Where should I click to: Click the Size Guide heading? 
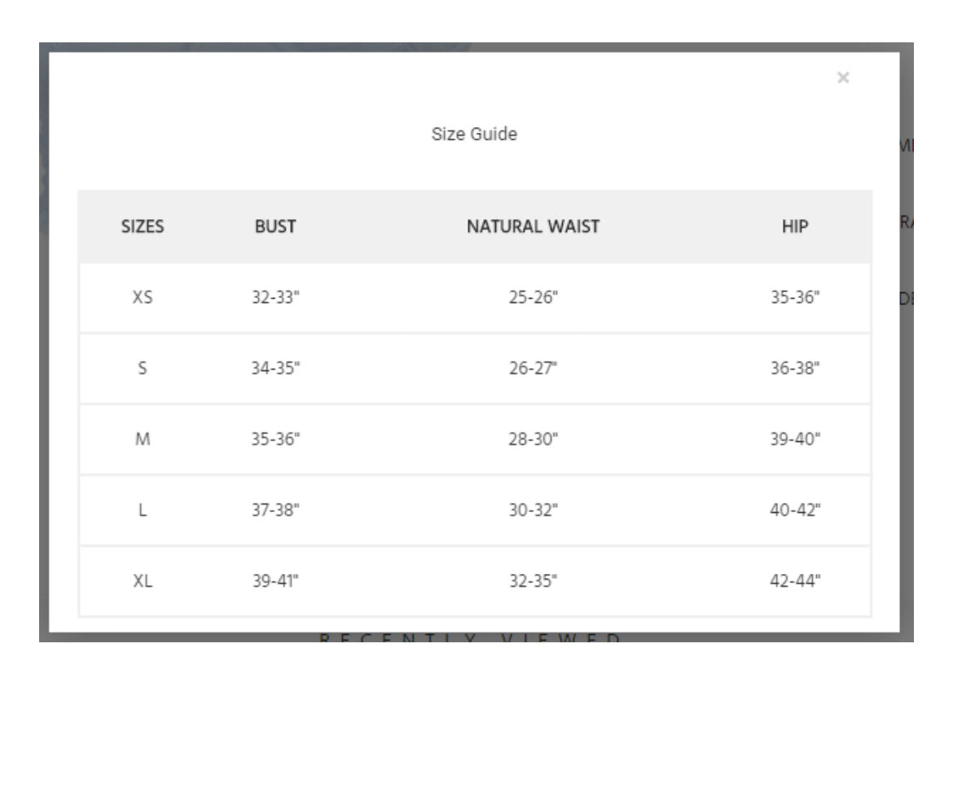[474, 134]
